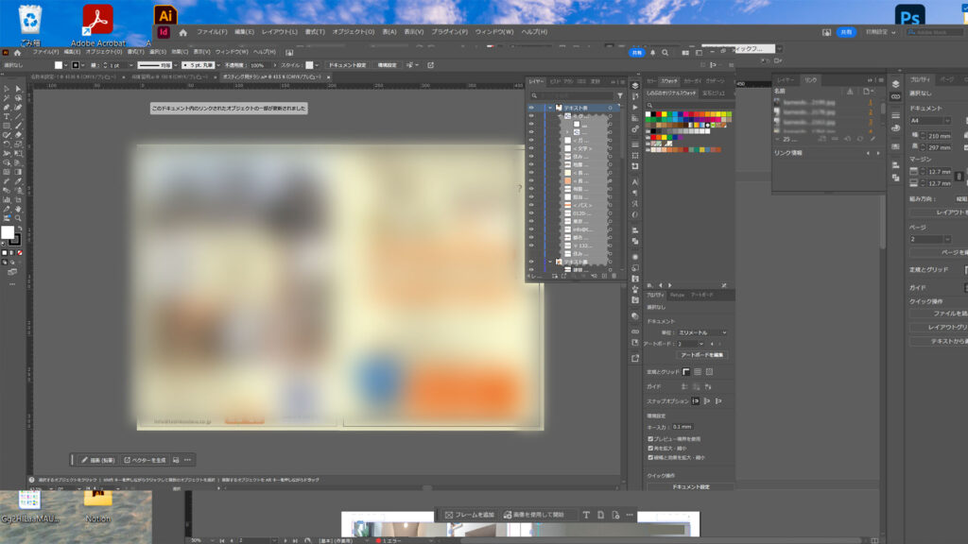Open the Paragraph panel icon in dock

point(635,193)
